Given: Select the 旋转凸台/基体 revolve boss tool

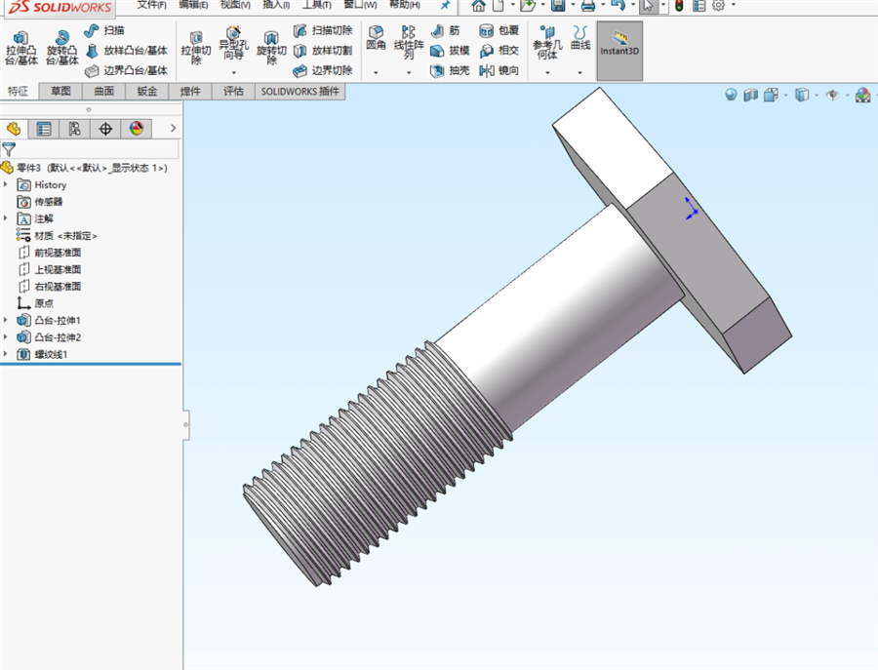Looking at the screenshot, I should [61, 48].
